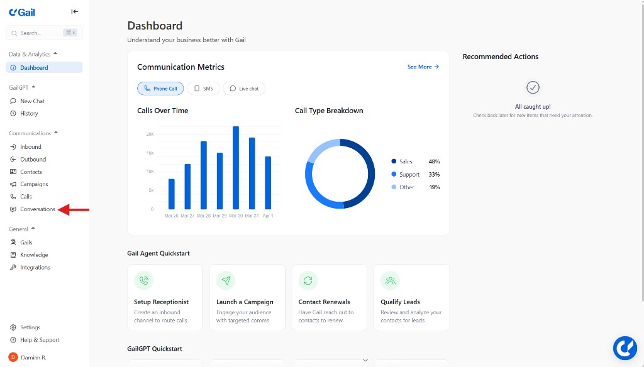The height and width of the screenshot is (367, 644).
Task: Collapse the Data & Analytics section
Action: pos(55,54)
